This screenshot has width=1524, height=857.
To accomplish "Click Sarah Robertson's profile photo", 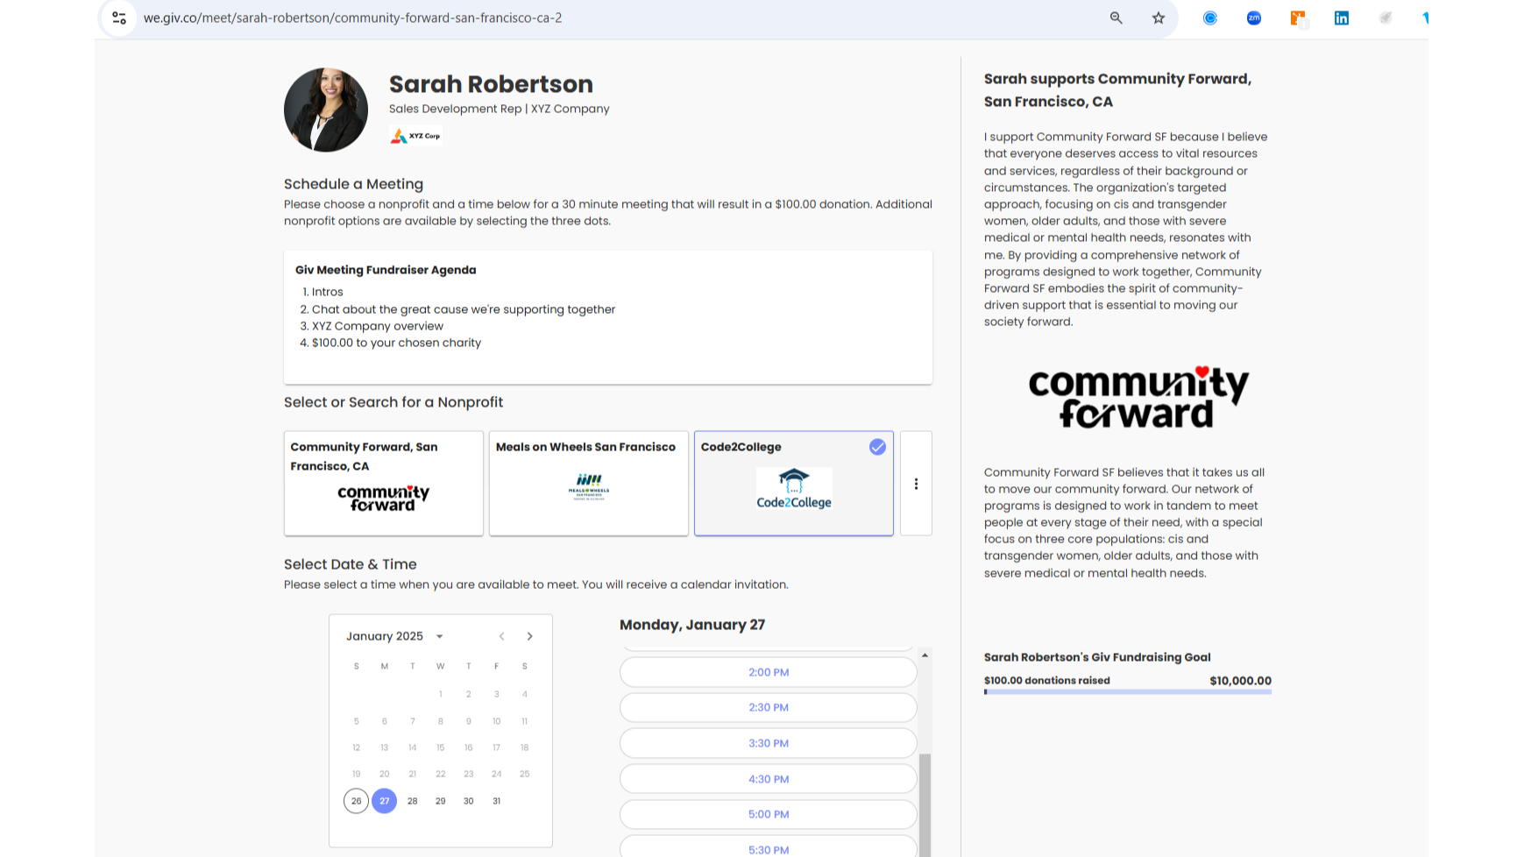I will point(326,110).
